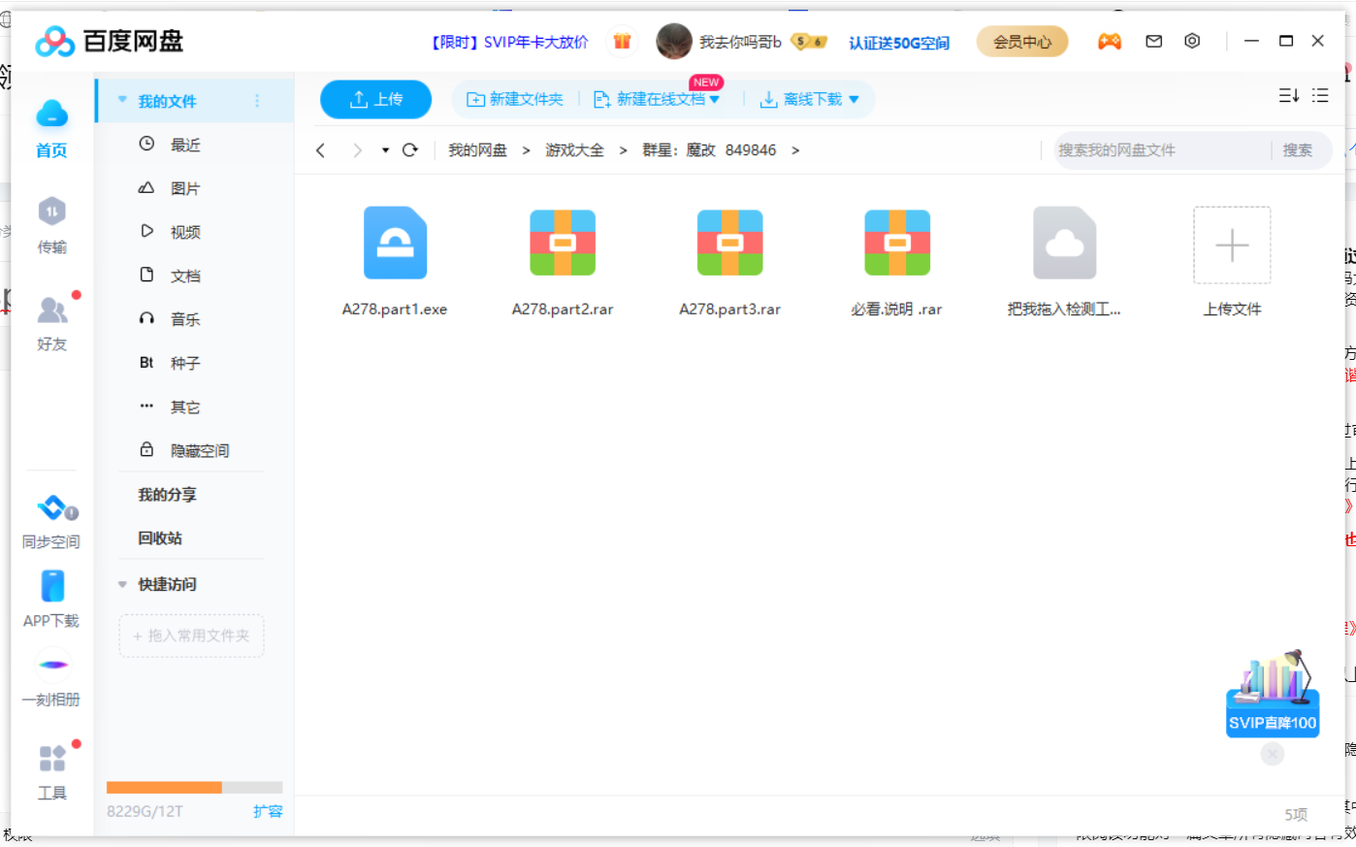The height and width of the screenshot is (847, 1356).
Task: Click the username 我去你吗哥b
Action: point(740,42)
